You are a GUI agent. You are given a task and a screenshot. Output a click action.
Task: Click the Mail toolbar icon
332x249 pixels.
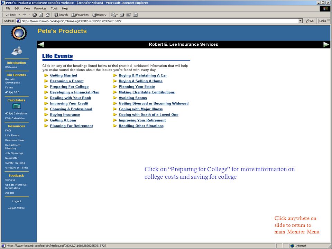click(x=114, y=15)
